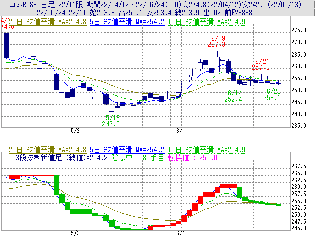Click the open interest 前取3888
The width and height of the screenshot is (315, 240).
[x=238, y=13]
